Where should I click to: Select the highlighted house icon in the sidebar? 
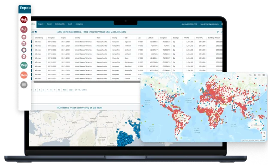pos(24,50)
